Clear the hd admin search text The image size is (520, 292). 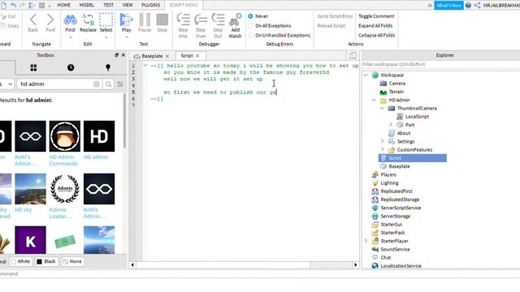(x=97, y=84)
